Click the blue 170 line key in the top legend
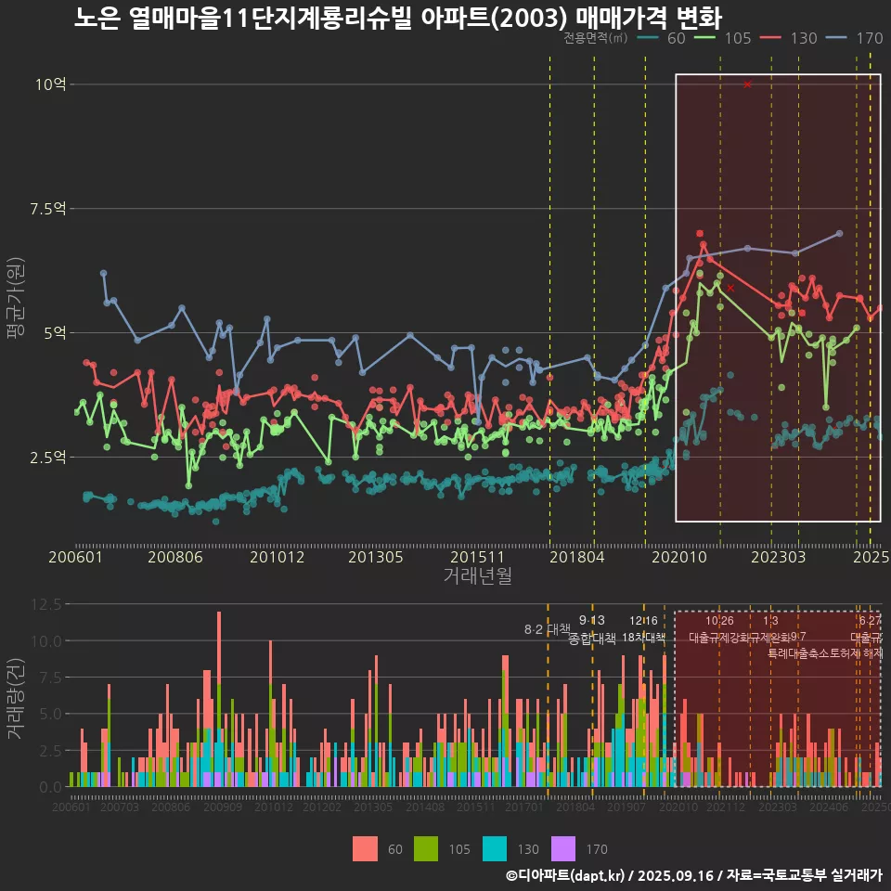Image resolution: width=891 pixels, height=891 pixels. tap(837, 38)
